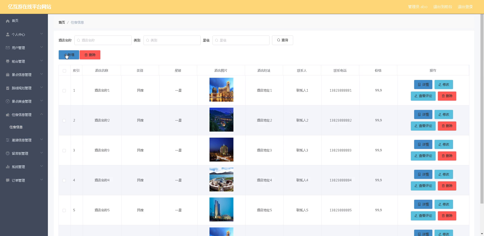Click the briefcase icon beside 景点信息管理
Image resolution: width=484 pixels, height=236 pixels.
pyautogui.click(x=8, y=74)
